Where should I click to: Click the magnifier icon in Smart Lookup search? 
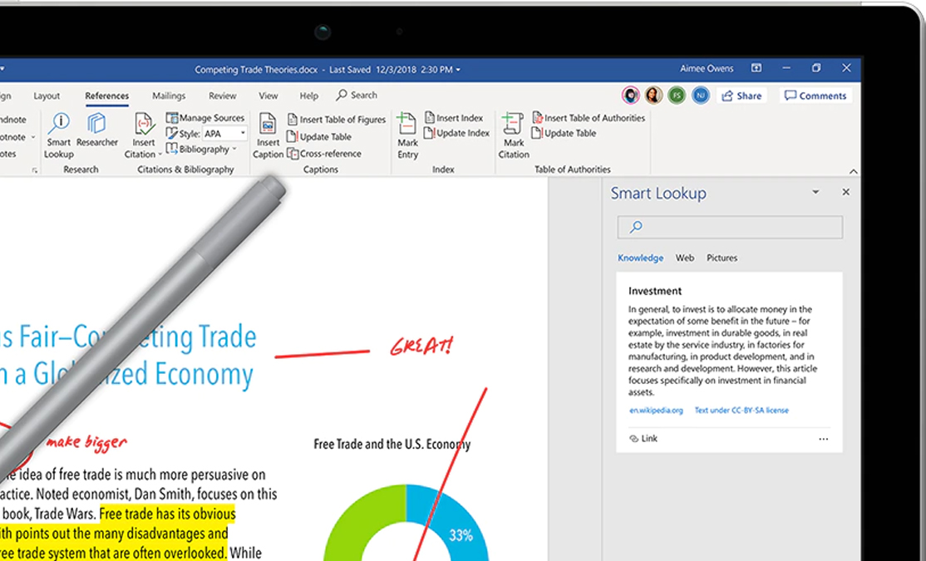pos(635,227)
